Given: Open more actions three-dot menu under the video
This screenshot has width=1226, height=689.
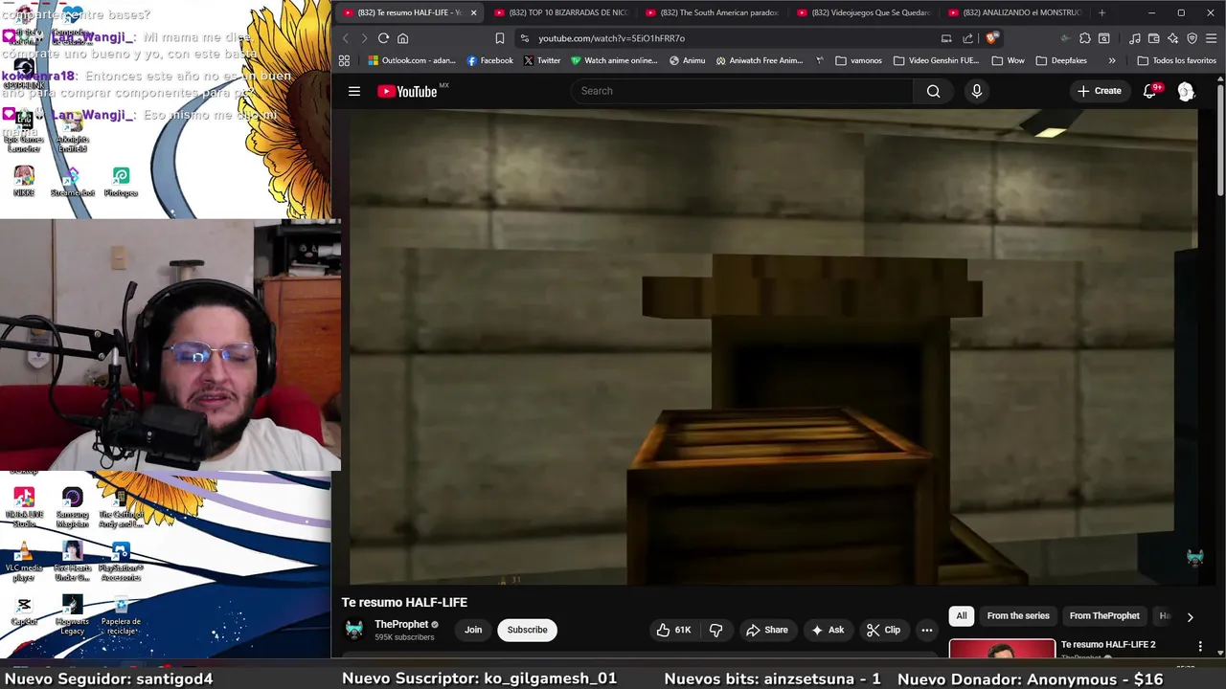Looking at the screenshot, I should pyautogui.click(x=926, y=630).
